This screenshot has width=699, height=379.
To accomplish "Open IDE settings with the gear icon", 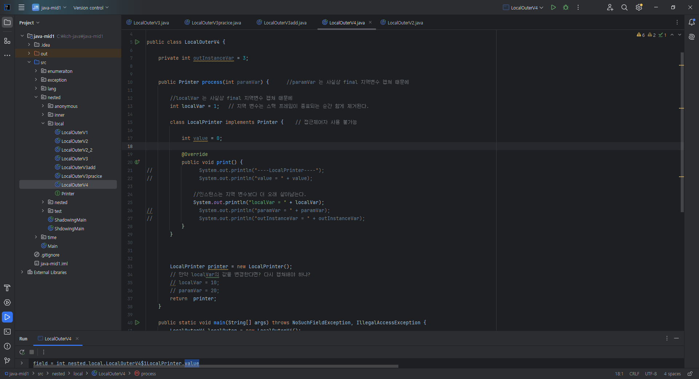I will [639, 7].
